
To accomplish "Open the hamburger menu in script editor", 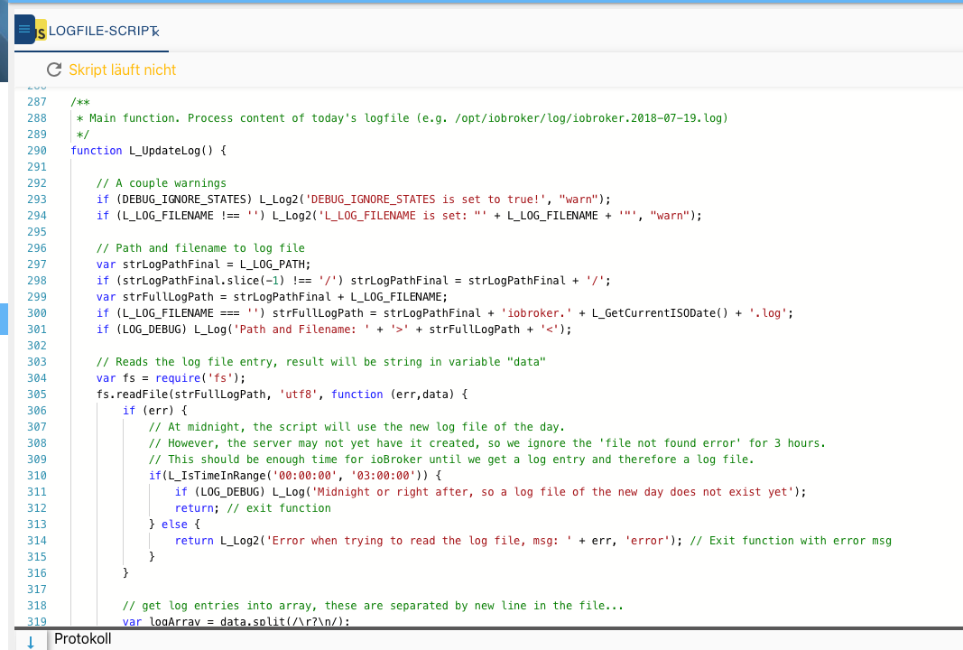I will coord(24,29).
